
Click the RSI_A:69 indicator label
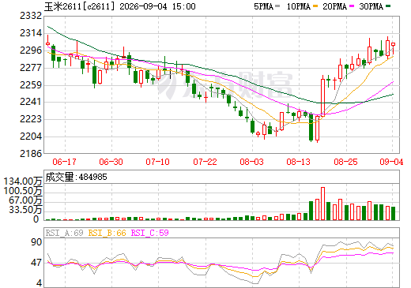[65, 233]
